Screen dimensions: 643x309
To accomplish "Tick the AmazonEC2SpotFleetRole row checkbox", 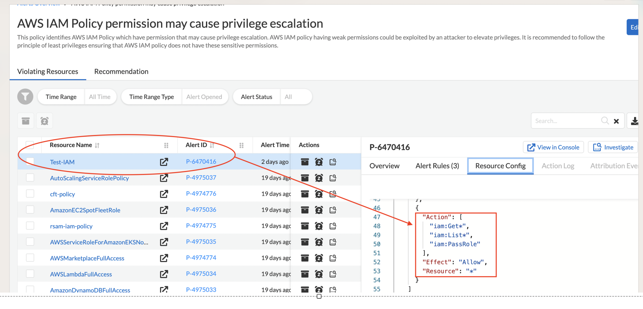I will click(x=30, y=209).
